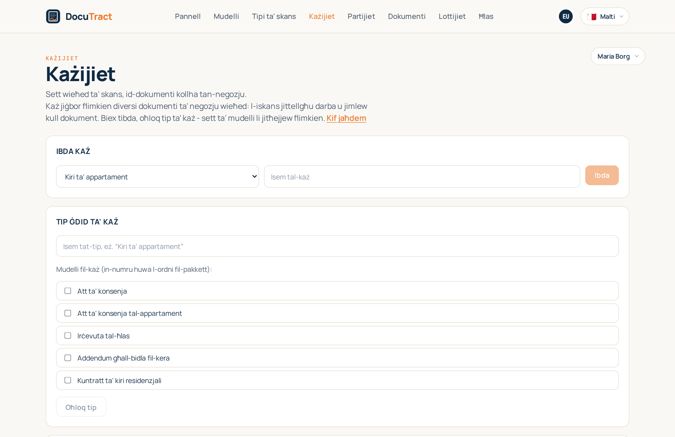Click the Ibda button

tap(602, 175)
